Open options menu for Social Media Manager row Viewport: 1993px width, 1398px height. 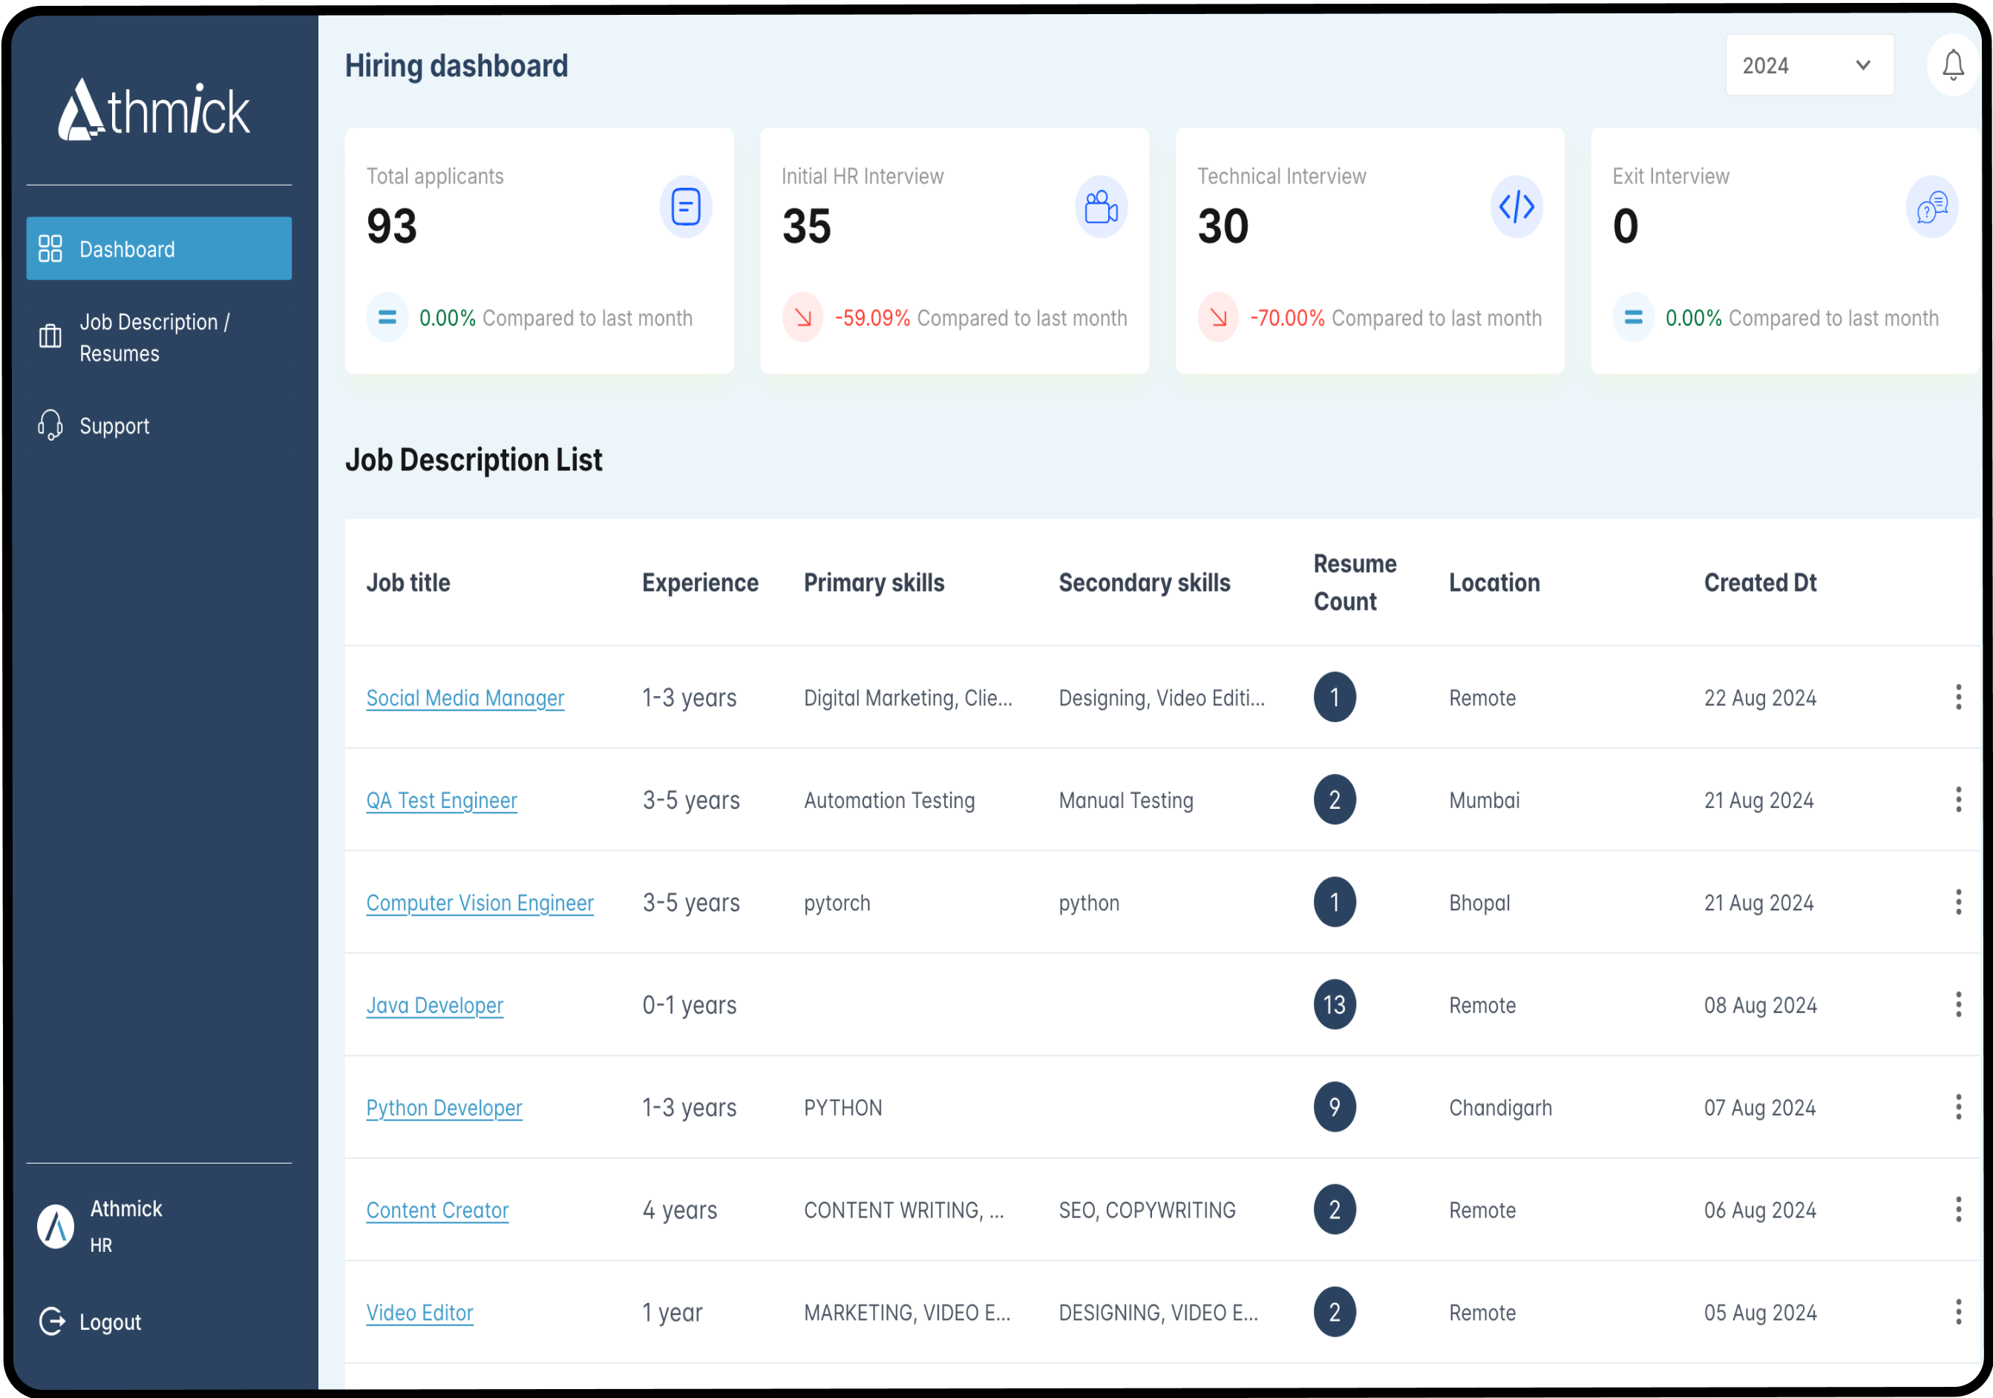(1957, 697)
